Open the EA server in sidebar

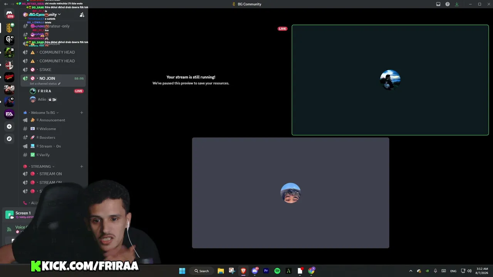(9, 114)
